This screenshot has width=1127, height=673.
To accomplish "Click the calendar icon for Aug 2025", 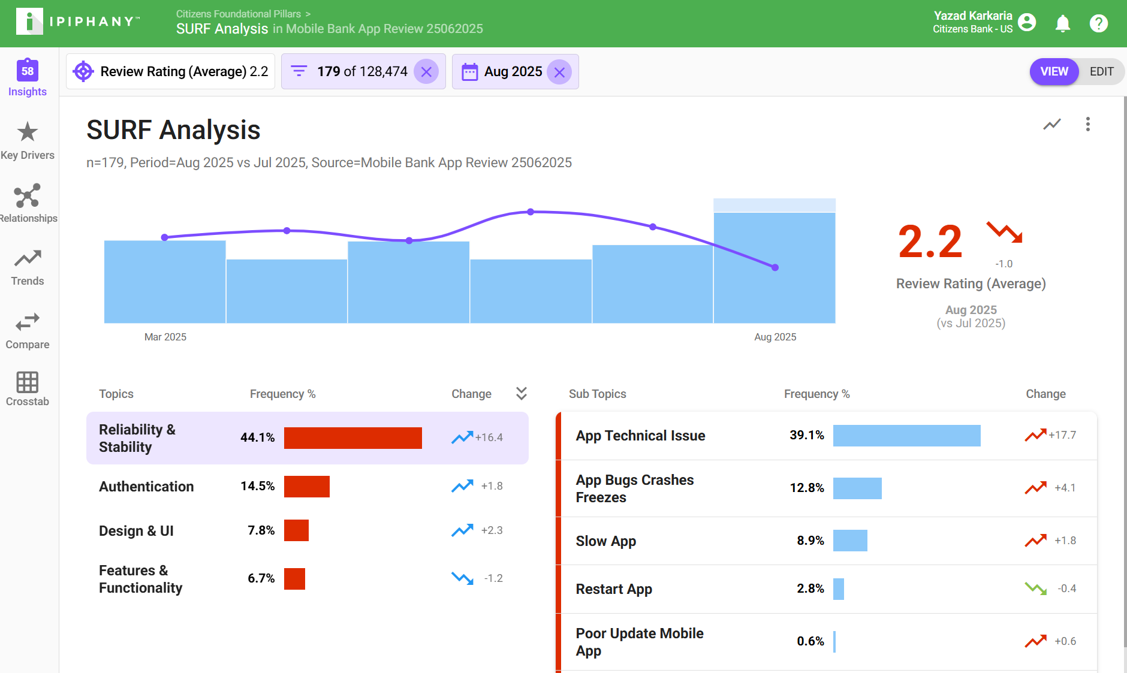I will (469, 72).
